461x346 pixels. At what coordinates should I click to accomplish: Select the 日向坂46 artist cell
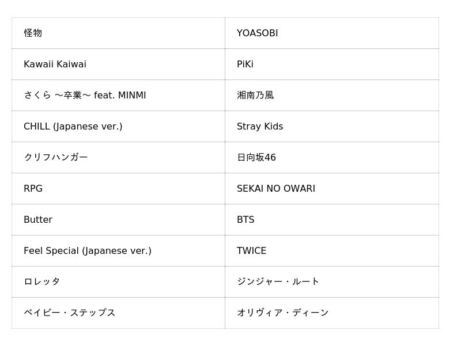tap(256, 158)
